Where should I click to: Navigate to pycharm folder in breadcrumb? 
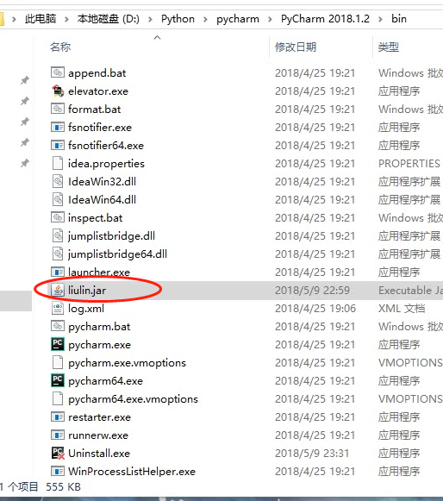pos(238,19)
